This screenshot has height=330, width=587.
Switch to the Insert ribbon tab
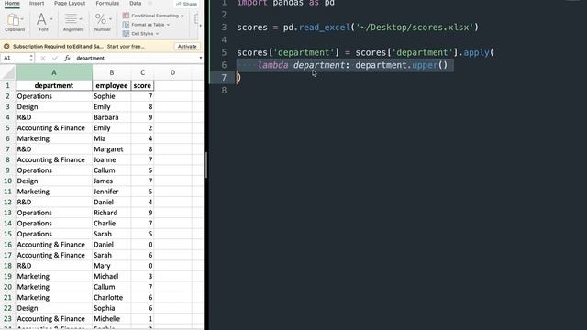pos(37,4)
